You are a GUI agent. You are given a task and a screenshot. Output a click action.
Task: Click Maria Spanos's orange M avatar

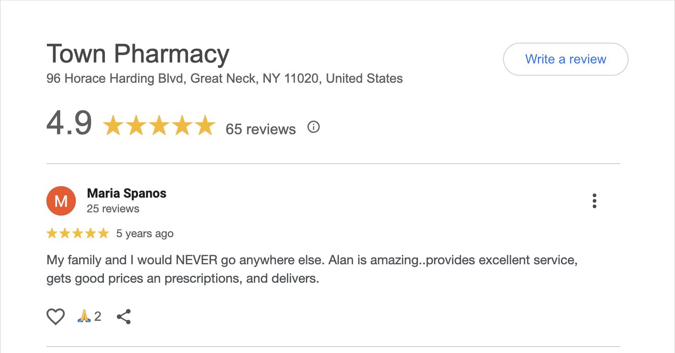[61, 201]
